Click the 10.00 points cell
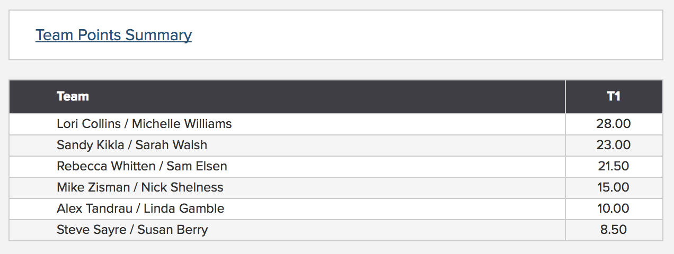 click(x=614, y=208)
